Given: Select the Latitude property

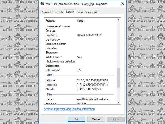Looking at the screenshot, I should click(50, 80).
